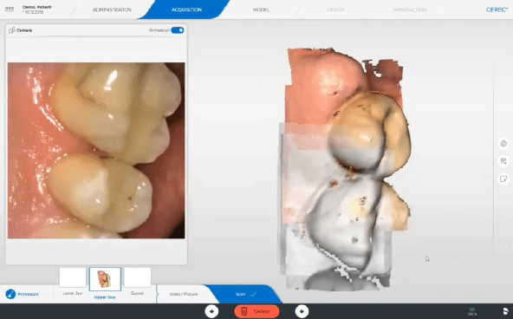Click the white icon at bottom right corner
Image resolution: width=513 pixels, height=319 pixels.
pos(505,311)
